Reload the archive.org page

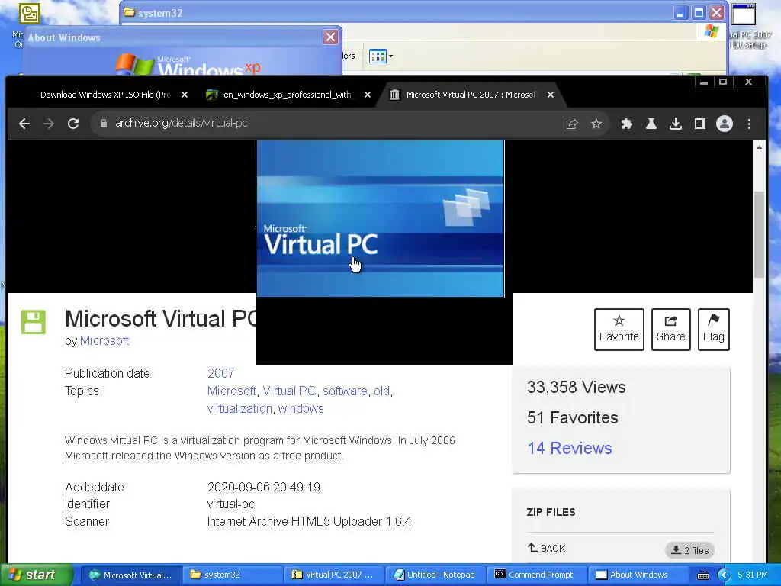tap(73, 124)
